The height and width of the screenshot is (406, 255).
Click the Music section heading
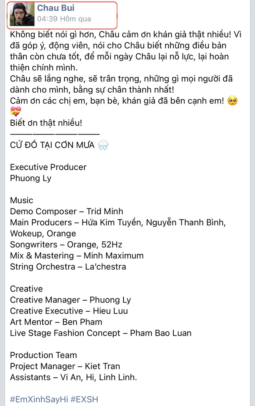point(22,200)
